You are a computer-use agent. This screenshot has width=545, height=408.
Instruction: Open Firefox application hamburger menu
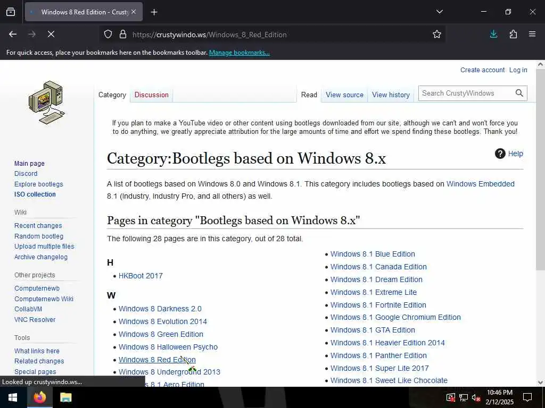532,34
